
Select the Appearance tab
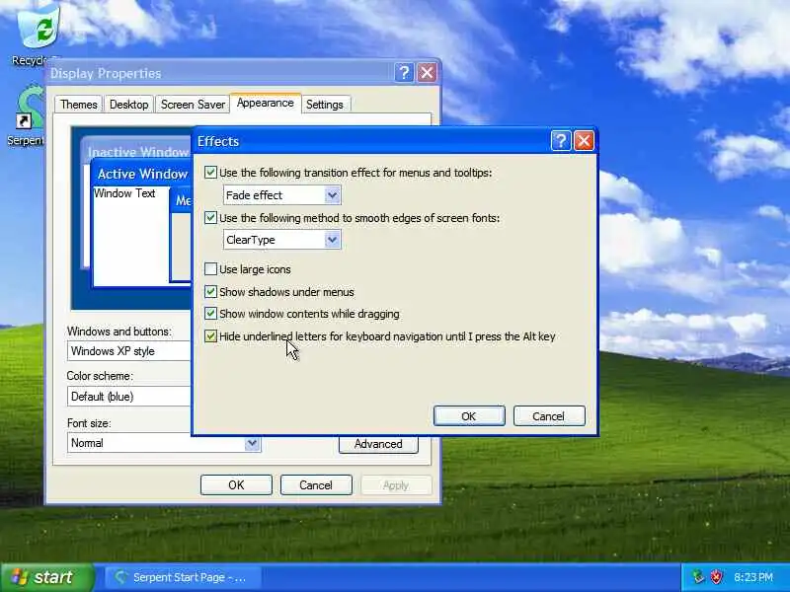pyautogui.click(x=266, y=103)
